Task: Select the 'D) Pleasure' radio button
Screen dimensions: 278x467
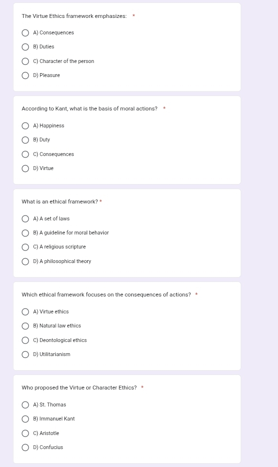Action: [x=25, y=76]
